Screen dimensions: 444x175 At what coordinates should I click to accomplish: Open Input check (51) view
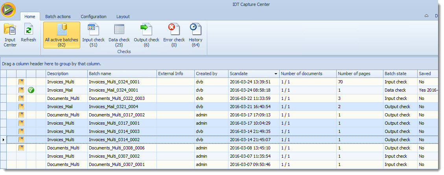click(x=93, y=35)
